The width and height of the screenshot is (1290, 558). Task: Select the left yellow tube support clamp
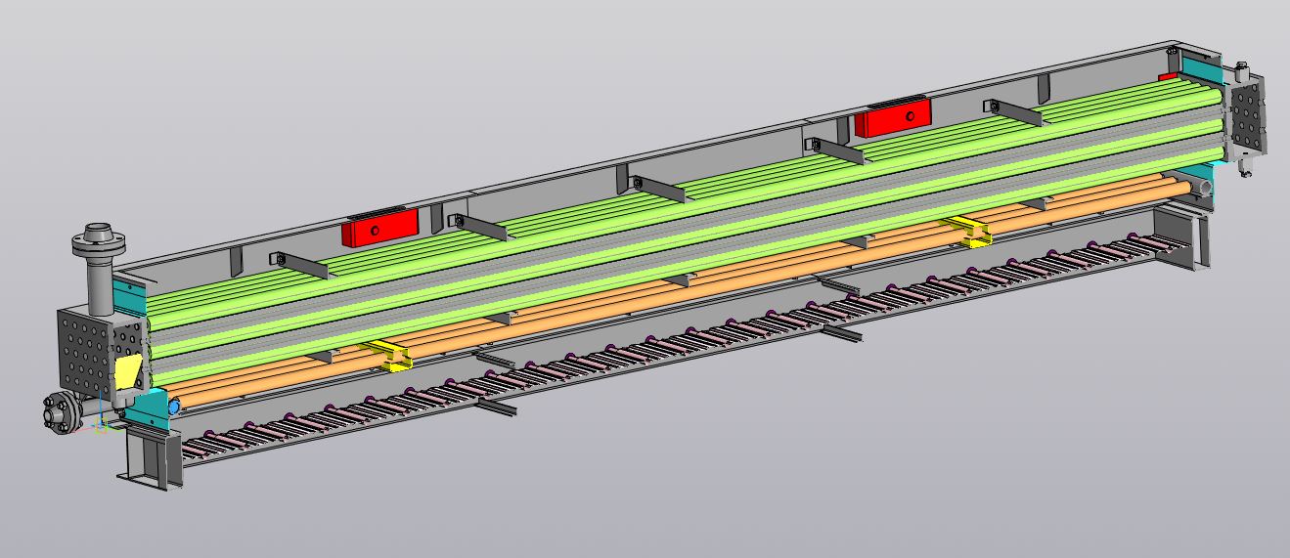click(x=393, y=356)
